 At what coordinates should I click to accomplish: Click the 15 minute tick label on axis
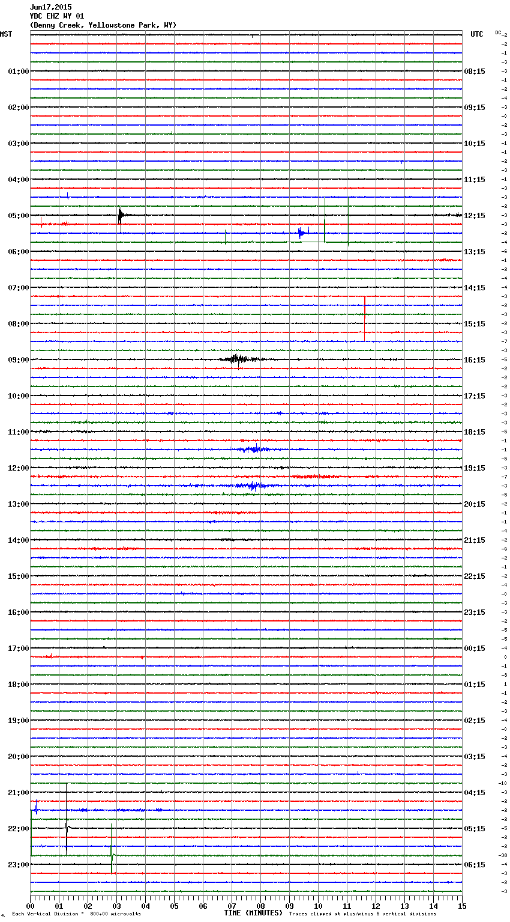[461, 906]
